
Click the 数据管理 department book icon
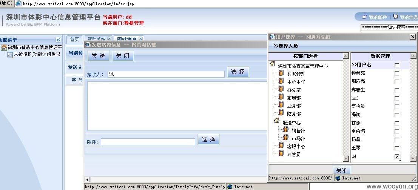281,73
